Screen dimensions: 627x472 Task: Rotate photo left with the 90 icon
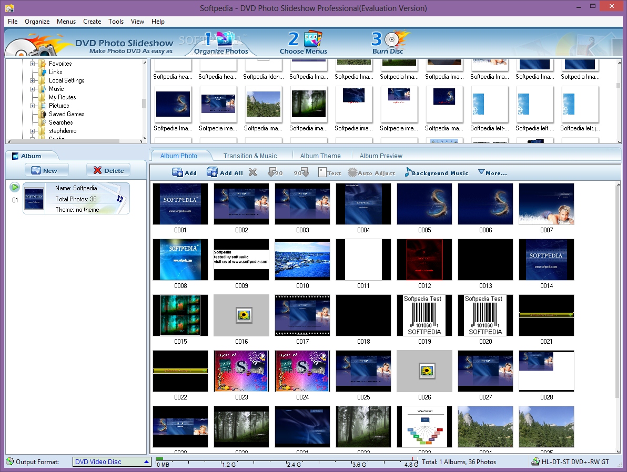click(x=275, y=172)
